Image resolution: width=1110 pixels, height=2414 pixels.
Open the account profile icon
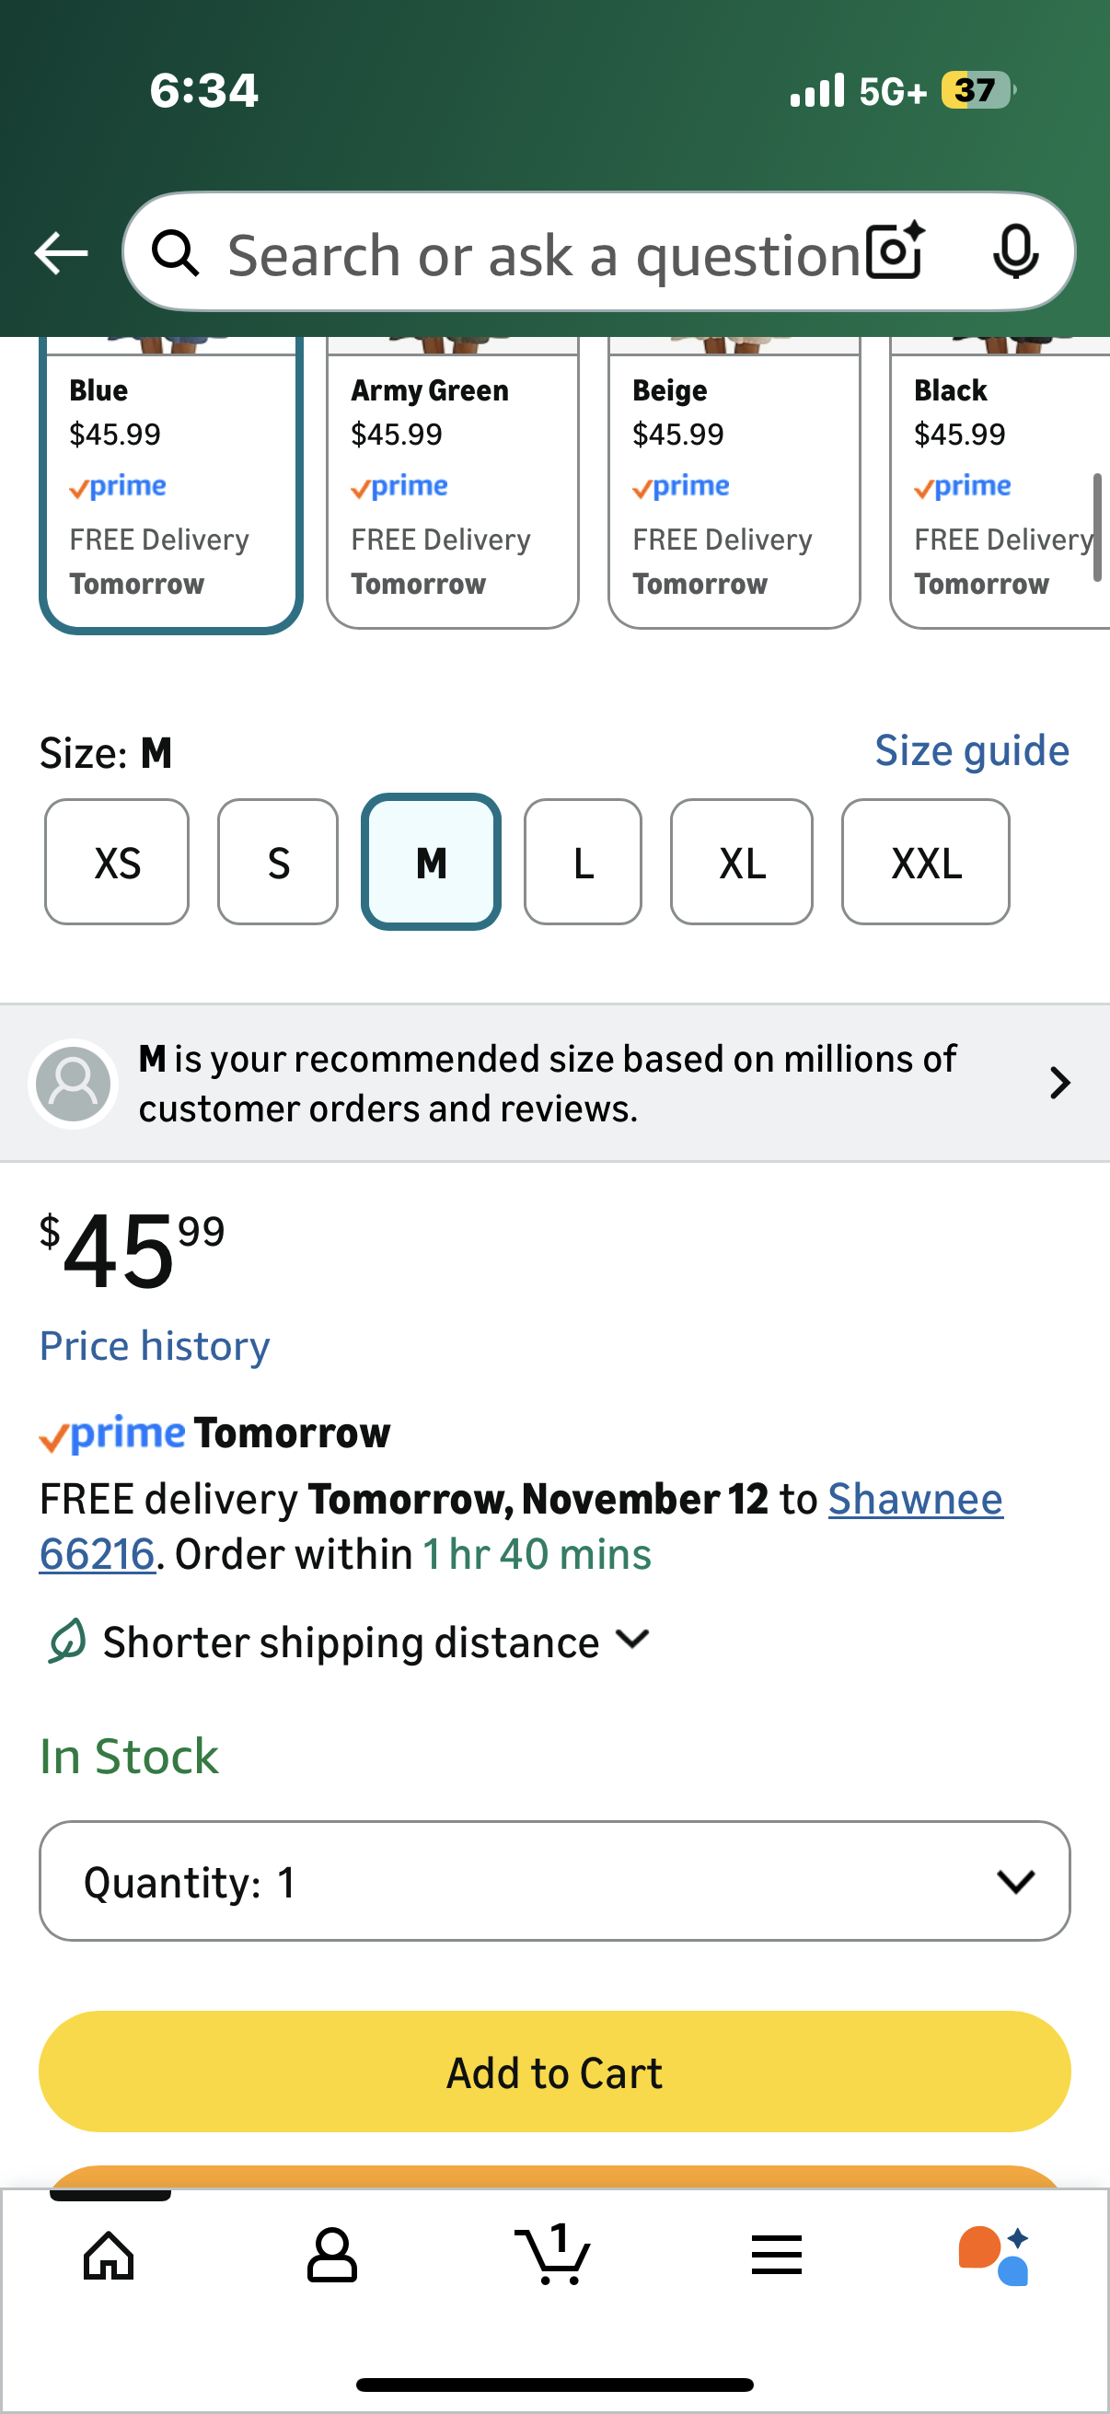331,2255
